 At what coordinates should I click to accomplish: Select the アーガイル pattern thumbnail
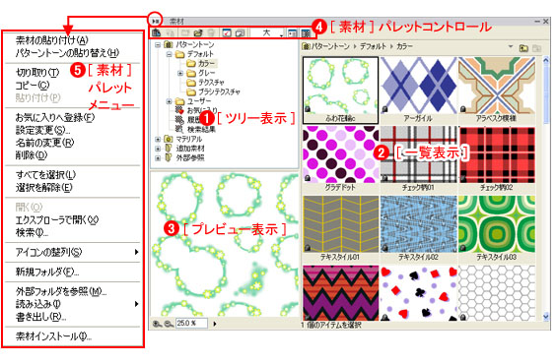(x=418, y=91)
